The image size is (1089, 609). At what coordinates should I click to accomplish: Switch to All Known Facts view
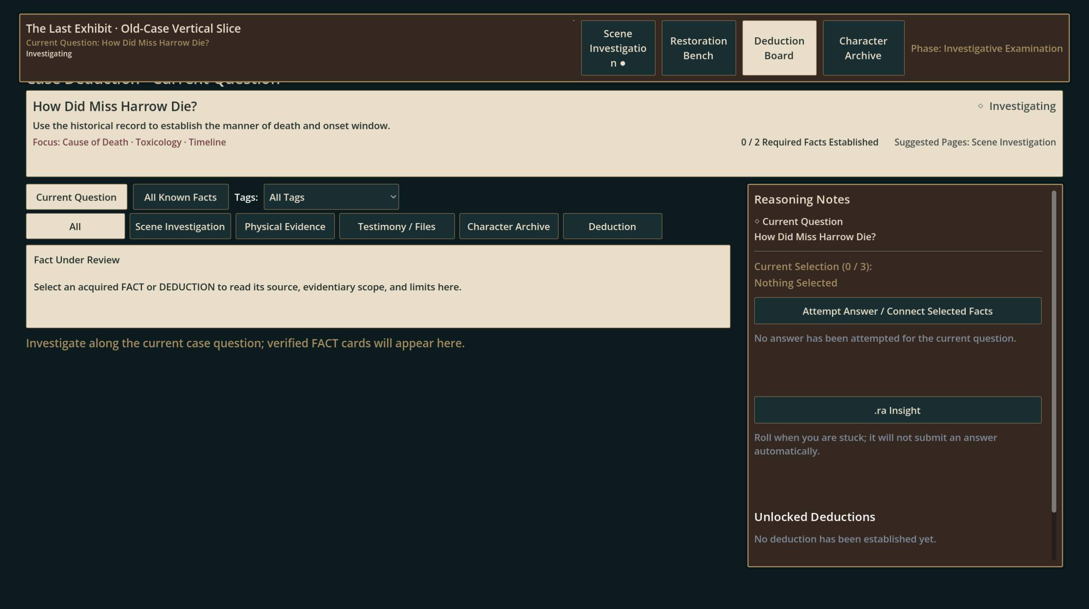(x=180, y=197)
